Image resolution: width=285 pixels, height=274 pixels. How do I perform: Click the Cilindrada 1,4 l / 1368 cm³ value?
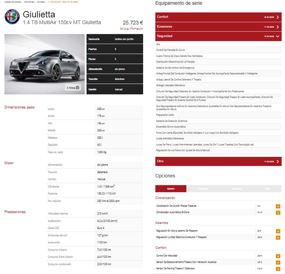tap(106, 186)
